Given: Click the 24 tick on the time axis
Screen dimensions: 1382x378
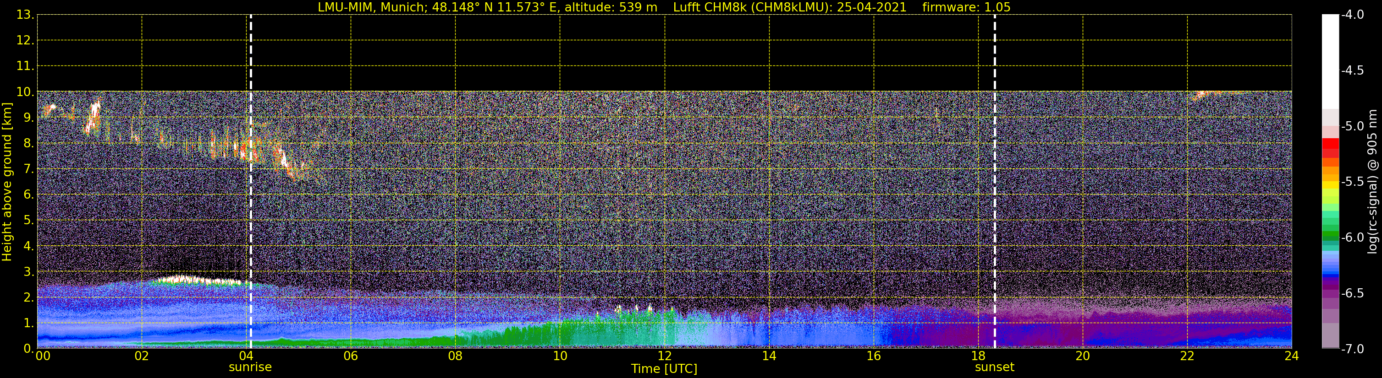Looking at the screenshot, I should coord(1291,356).
